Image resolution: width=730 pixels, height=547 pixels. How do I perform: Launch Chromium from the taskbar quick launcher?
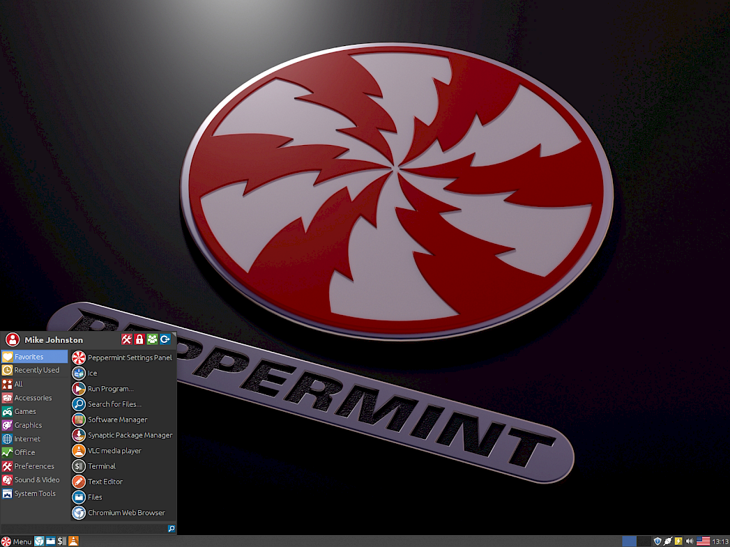(x=39, y=541)
